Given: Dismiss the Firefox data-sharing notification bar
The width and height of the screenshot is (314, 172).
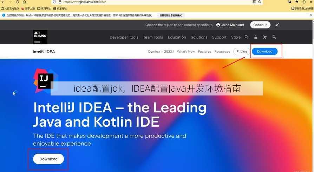Looking at the screenshot, I should pyautogui.click(x=311, y=15).
